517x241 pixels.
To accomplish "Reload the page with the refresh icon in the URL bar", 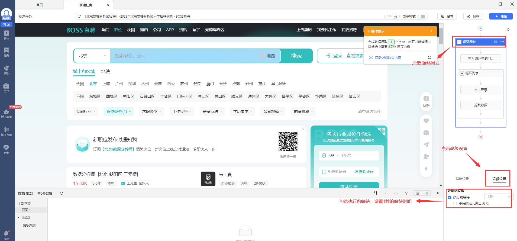I will tap(79, 16).
